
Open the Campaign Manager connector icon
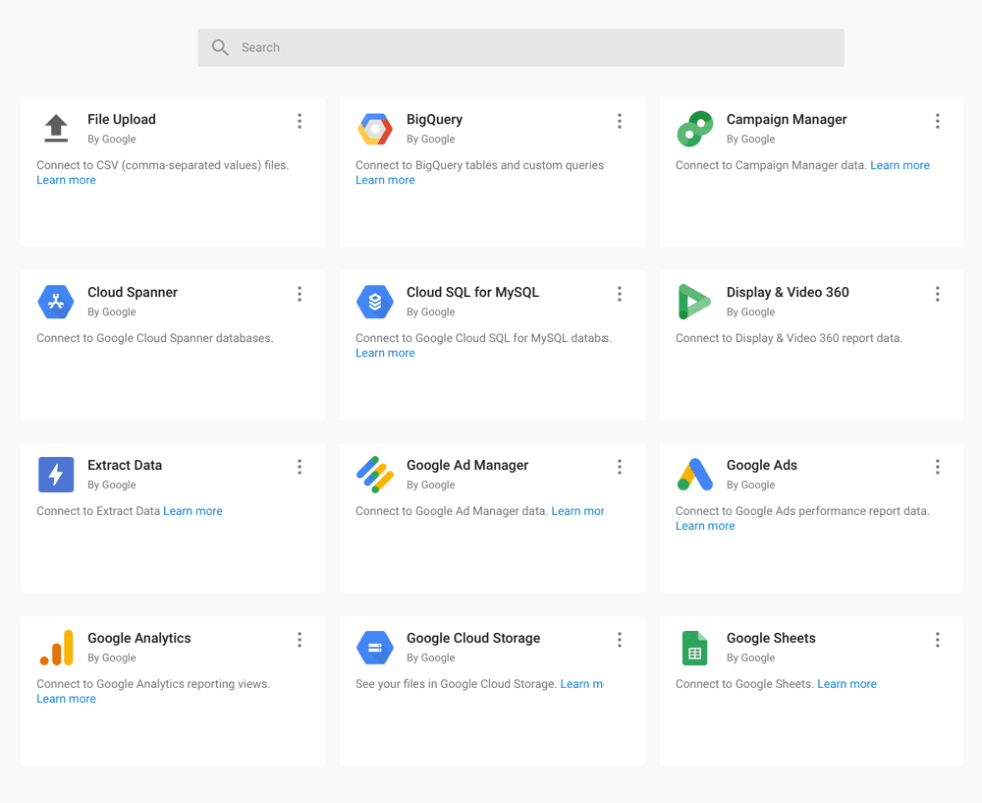pyautogui.click(x=694, y=128)
